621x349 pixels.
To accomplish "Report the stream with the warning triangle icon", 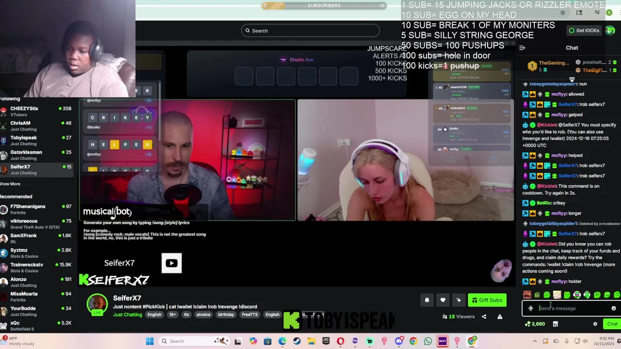I will pyautogui.click(x=500, y=317).
